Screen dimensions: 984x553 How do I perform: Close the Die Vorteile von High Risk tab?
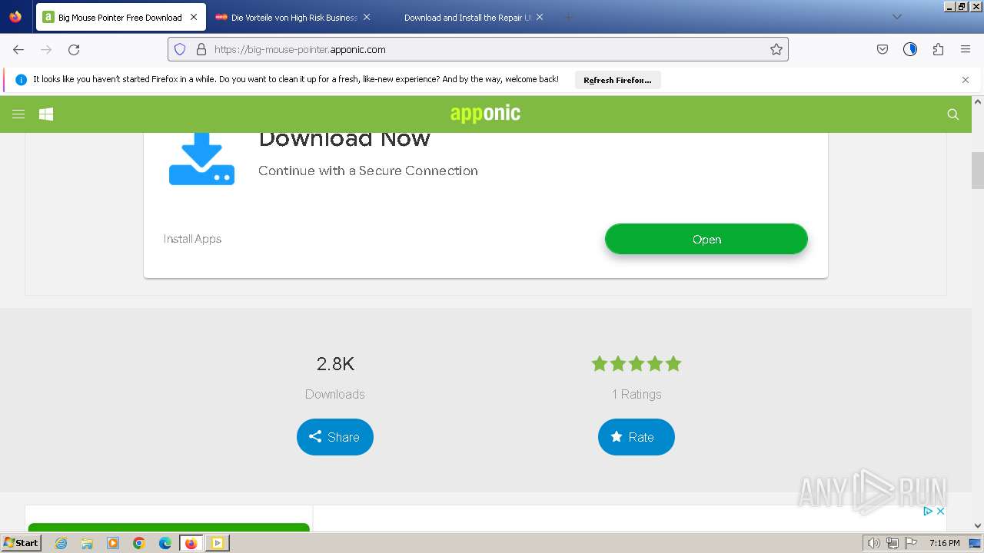367,17
